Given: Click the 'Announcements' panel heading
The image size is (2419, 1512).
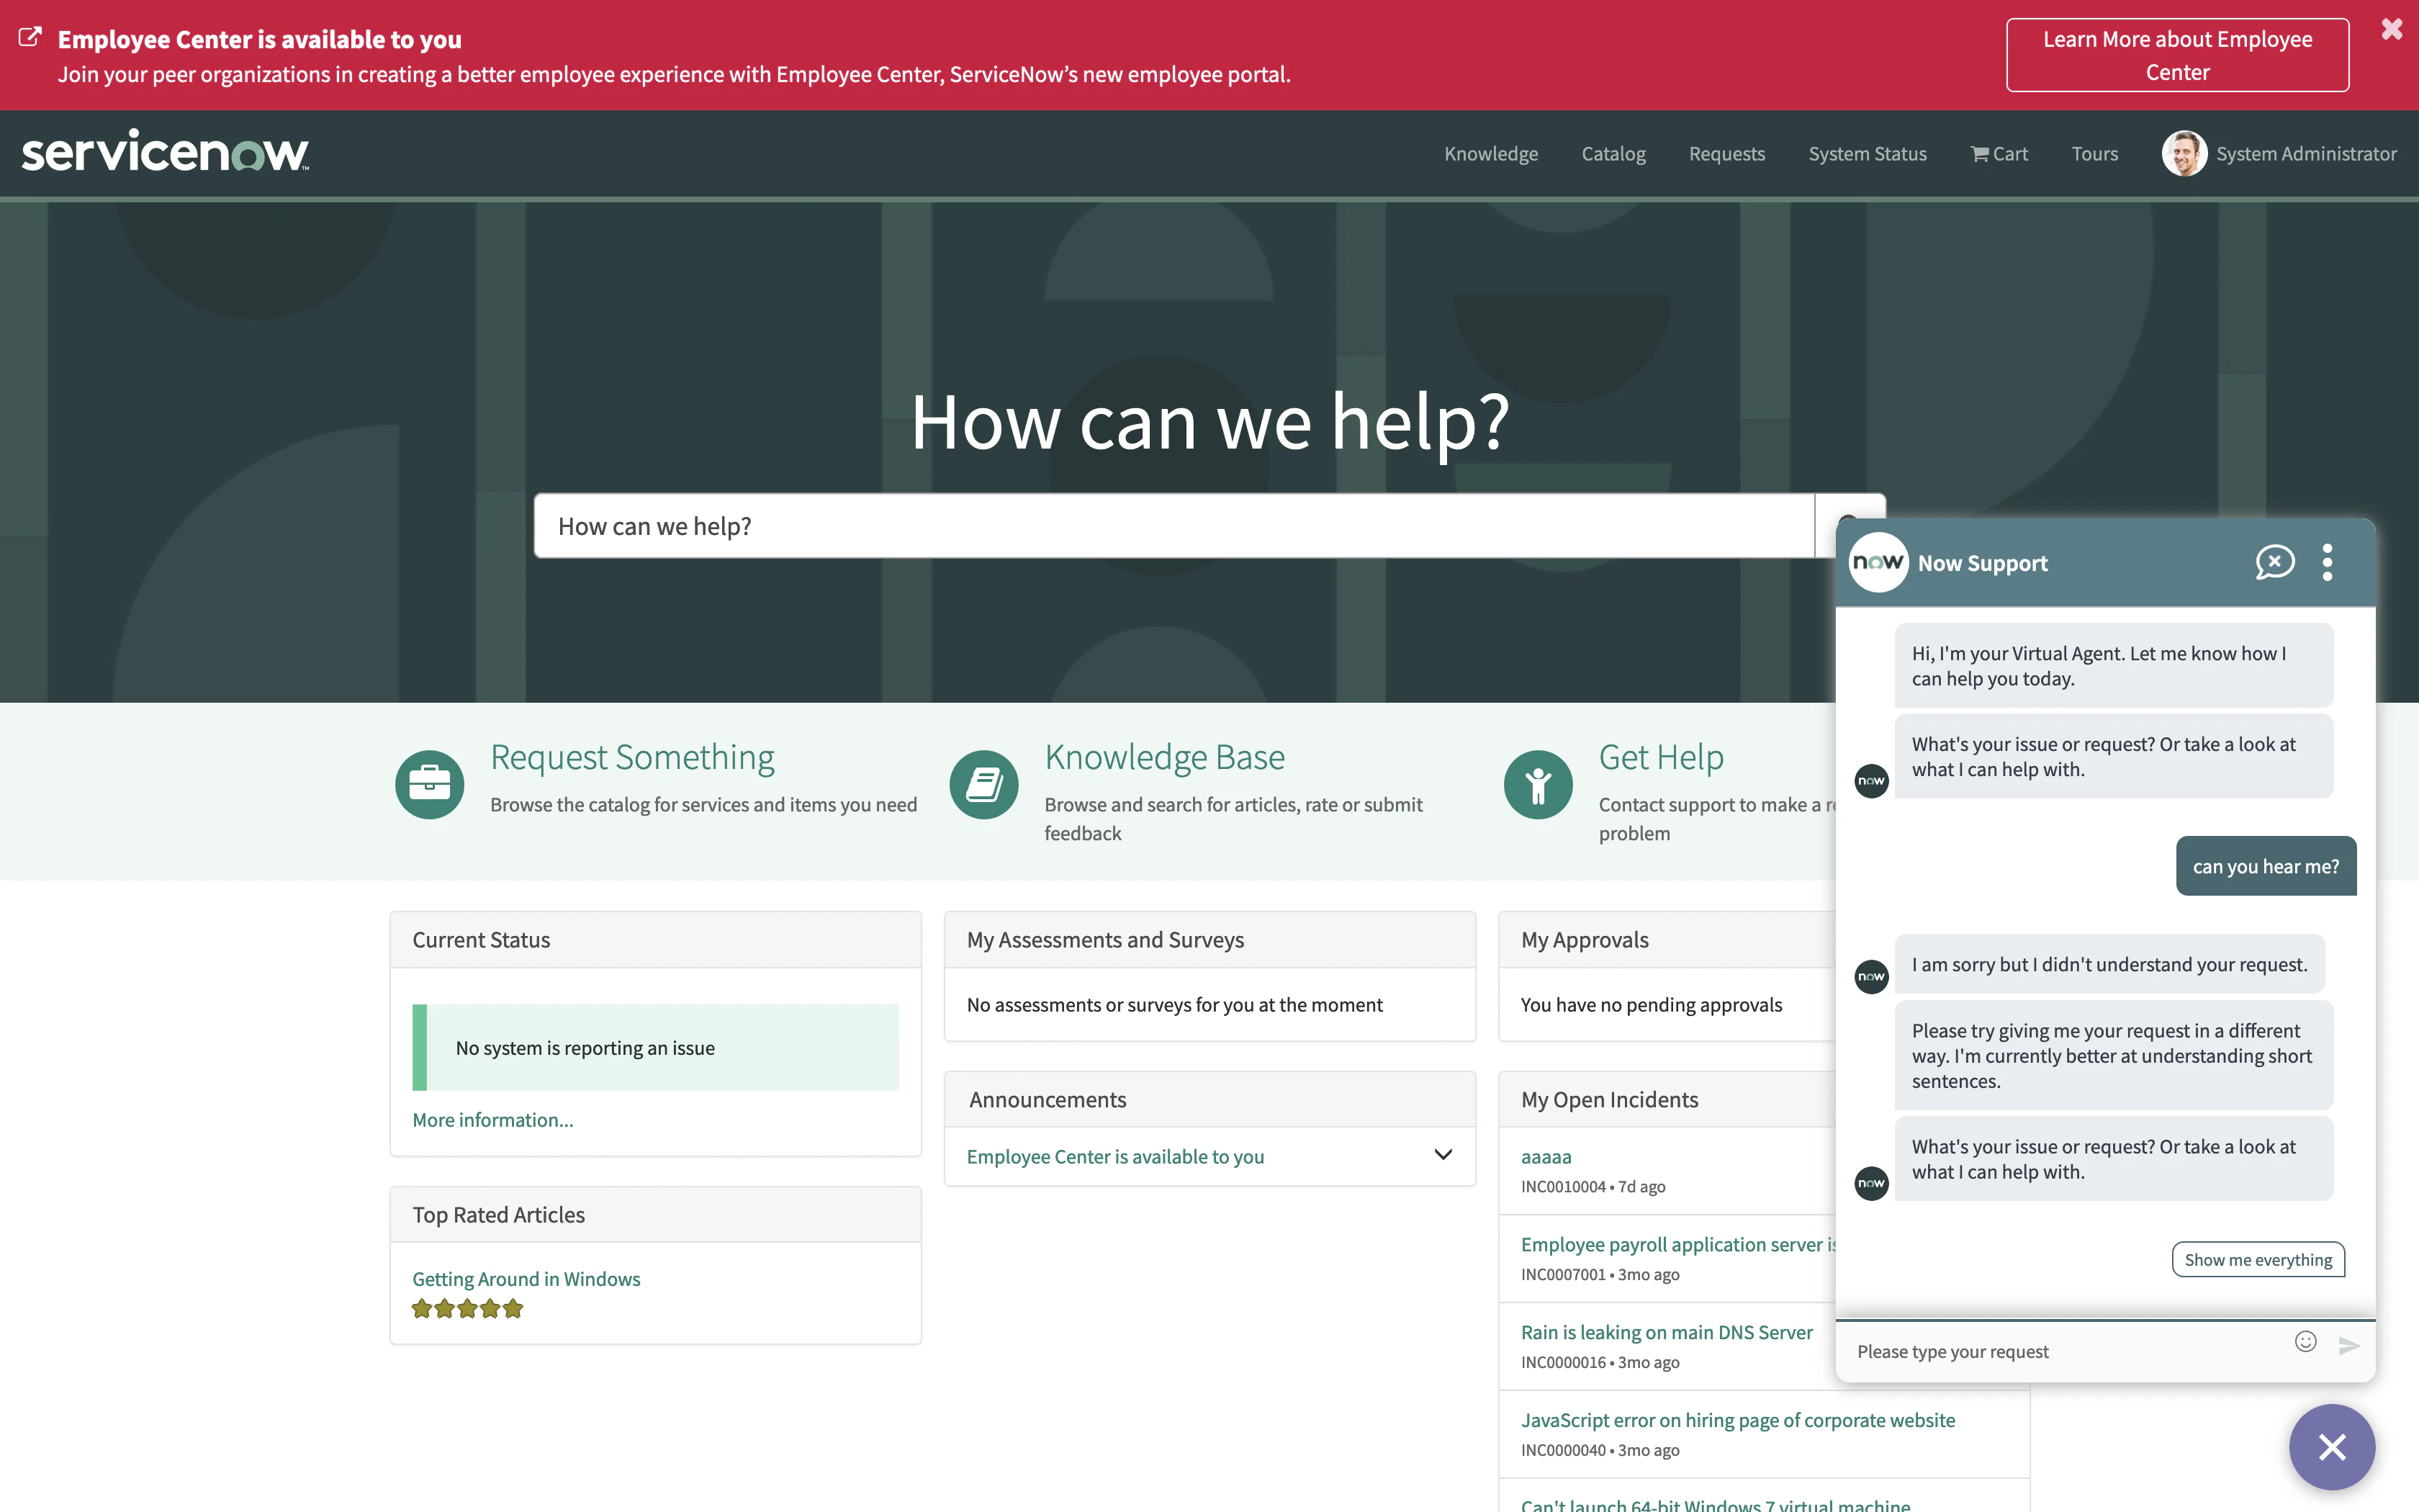Looking at the screenshot, I should click(1048, 1100).
